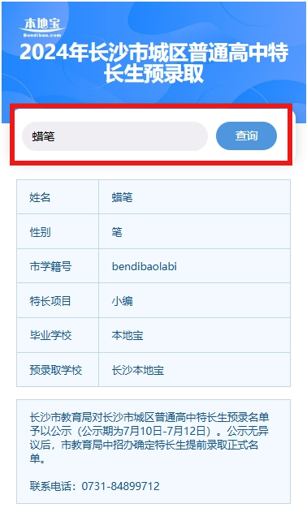Click the 联系电话 label text

point(50,486)
